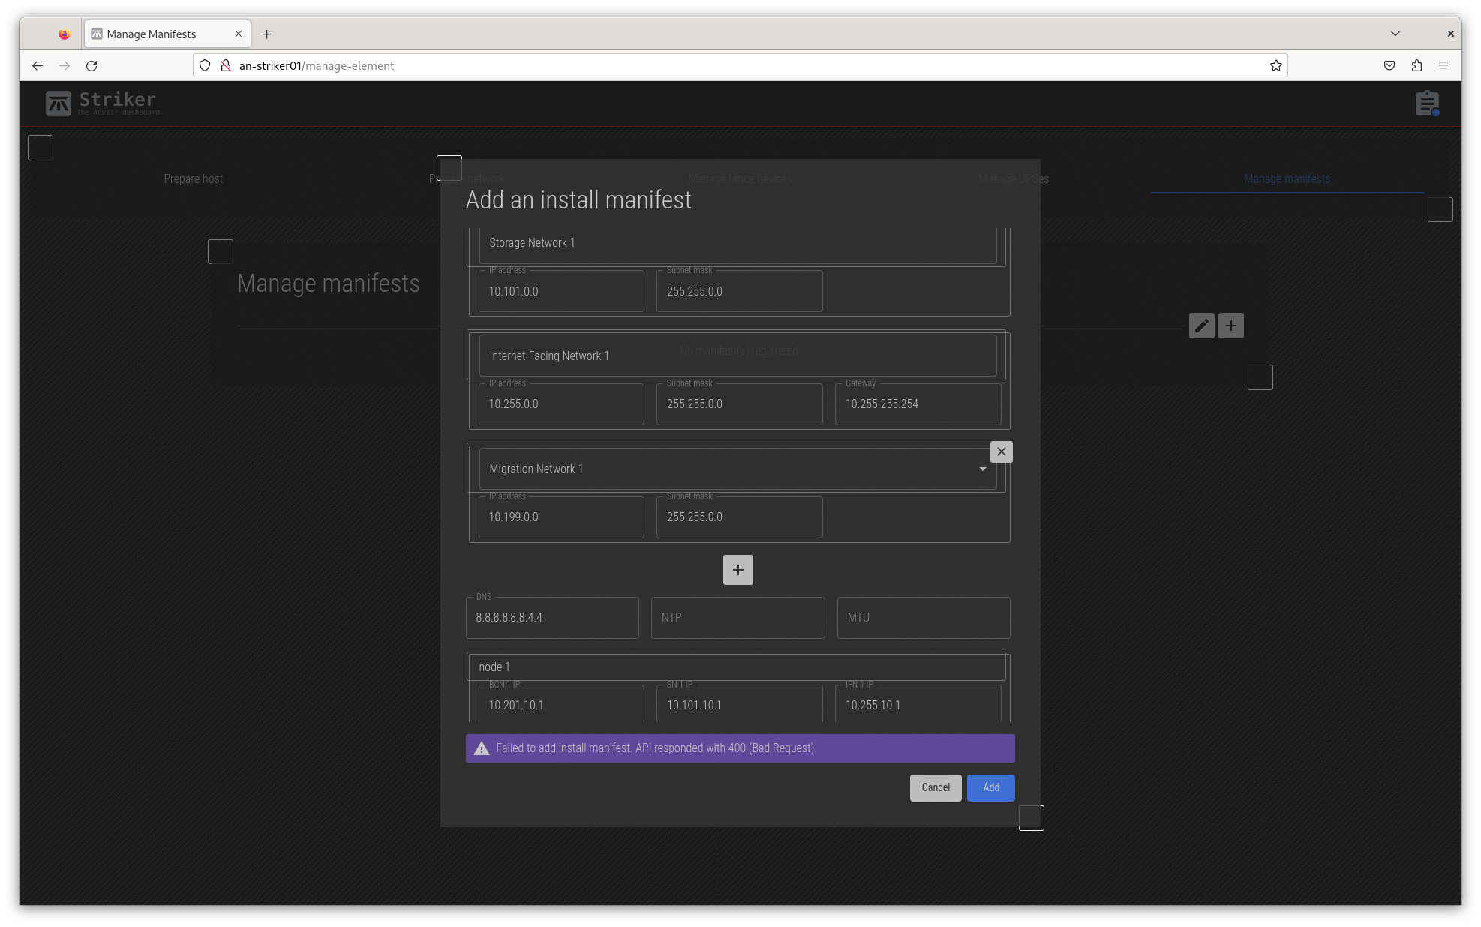Edit Gateway field 10.255.255.254
This screenshot has width=1481, height=927.
[918, 404]
